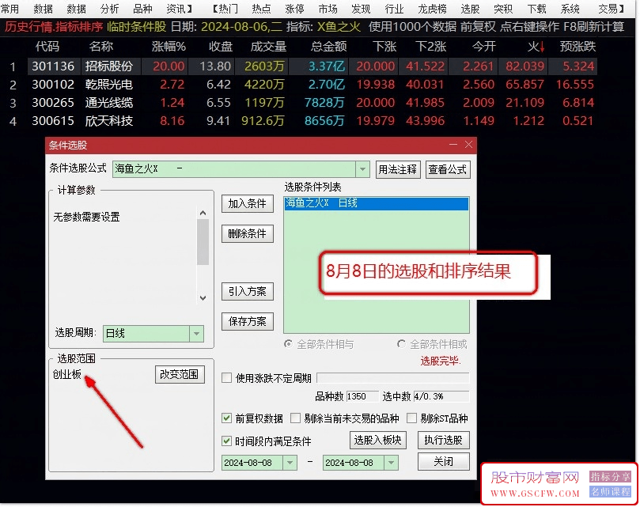Toggle 使用涨跌不定周期 checkbox
This screenshot has height=507, width=640.
click(226, 378)
